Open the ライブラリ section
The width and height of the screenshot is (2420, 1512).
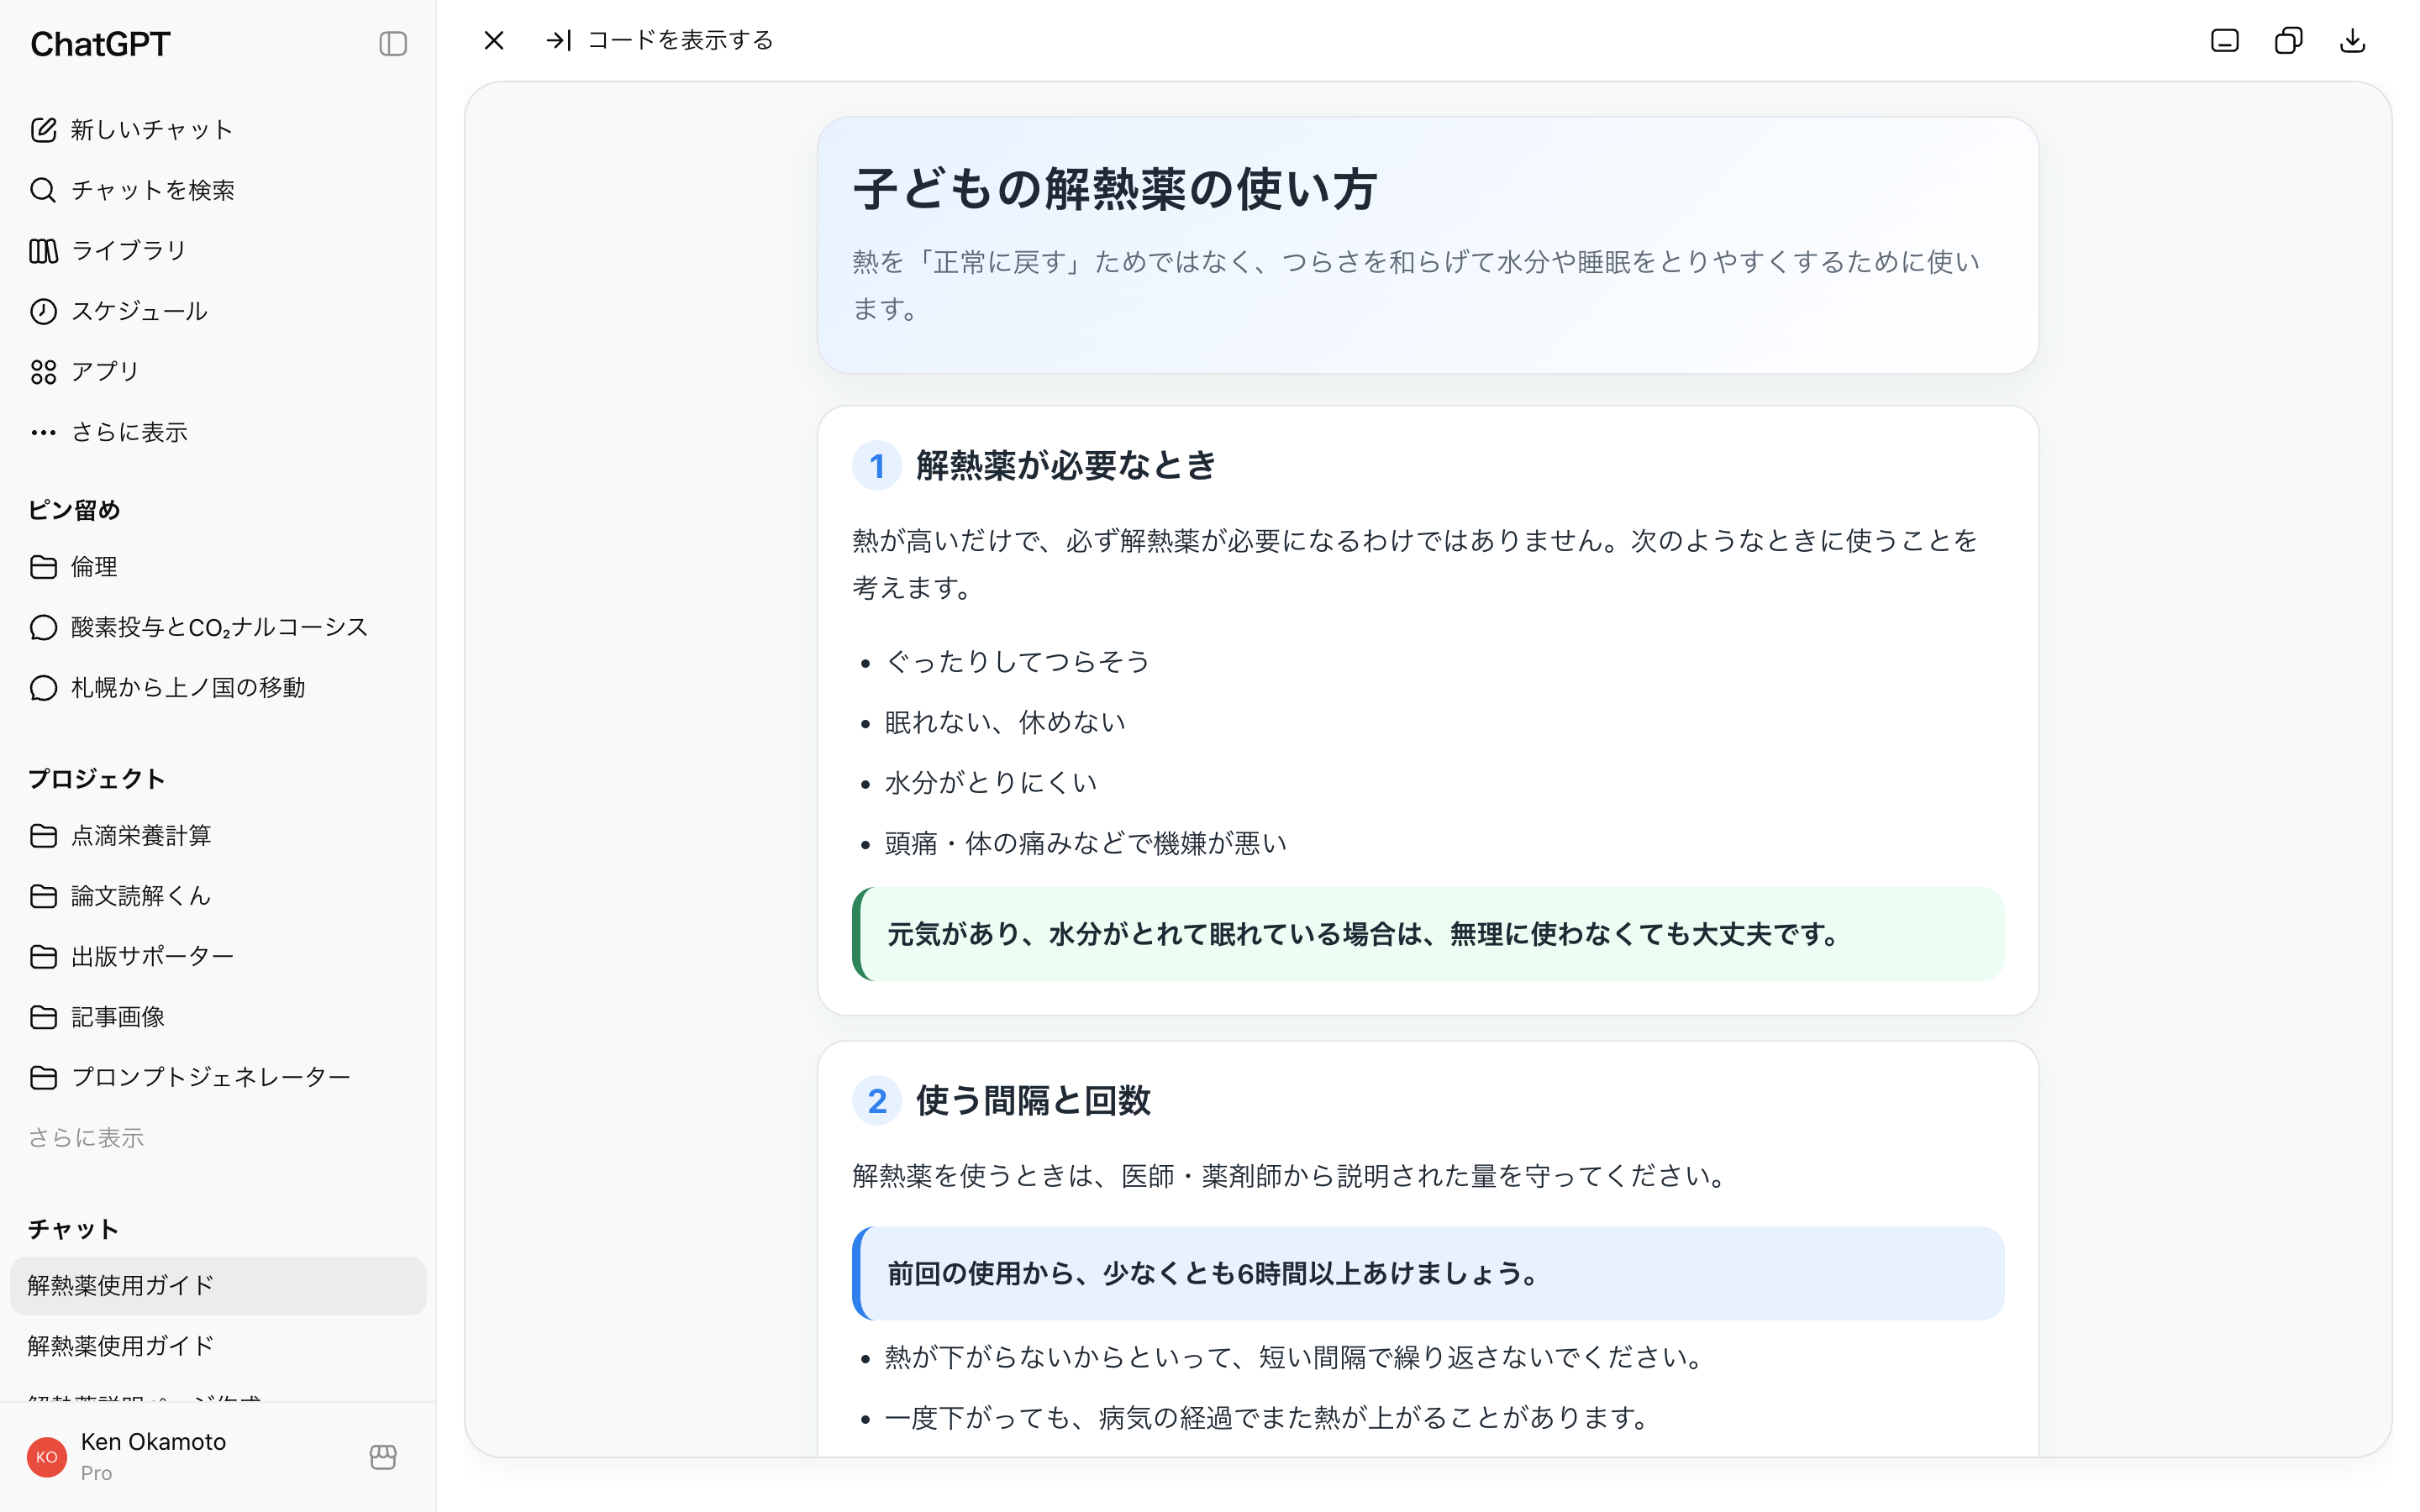[218, 250]
